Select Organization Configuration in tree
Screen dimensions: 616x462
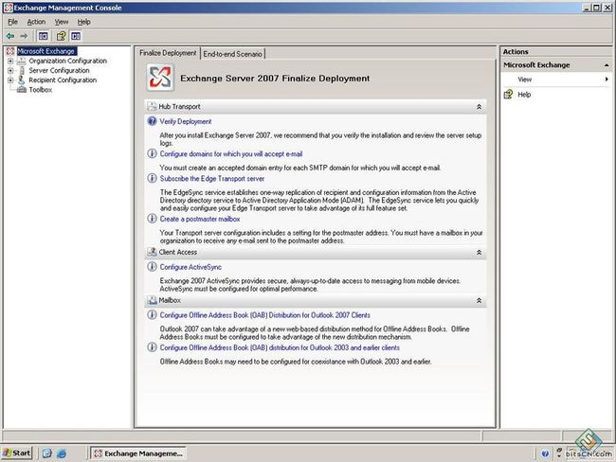click(x=67, y=61)
